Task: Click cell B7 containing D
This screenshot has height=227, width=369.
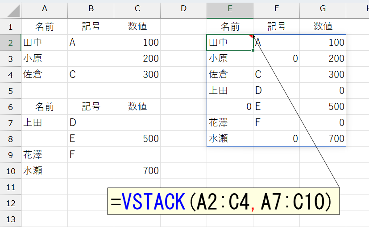Action: coord(91,123)
